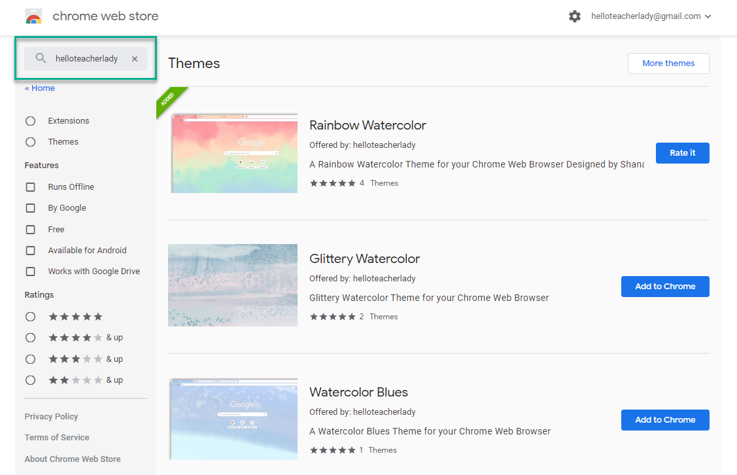The width and height of the screenshot is (737, 475).
Task: Click the Glittery Watercolor star rating
Action: tap(333, 317)
